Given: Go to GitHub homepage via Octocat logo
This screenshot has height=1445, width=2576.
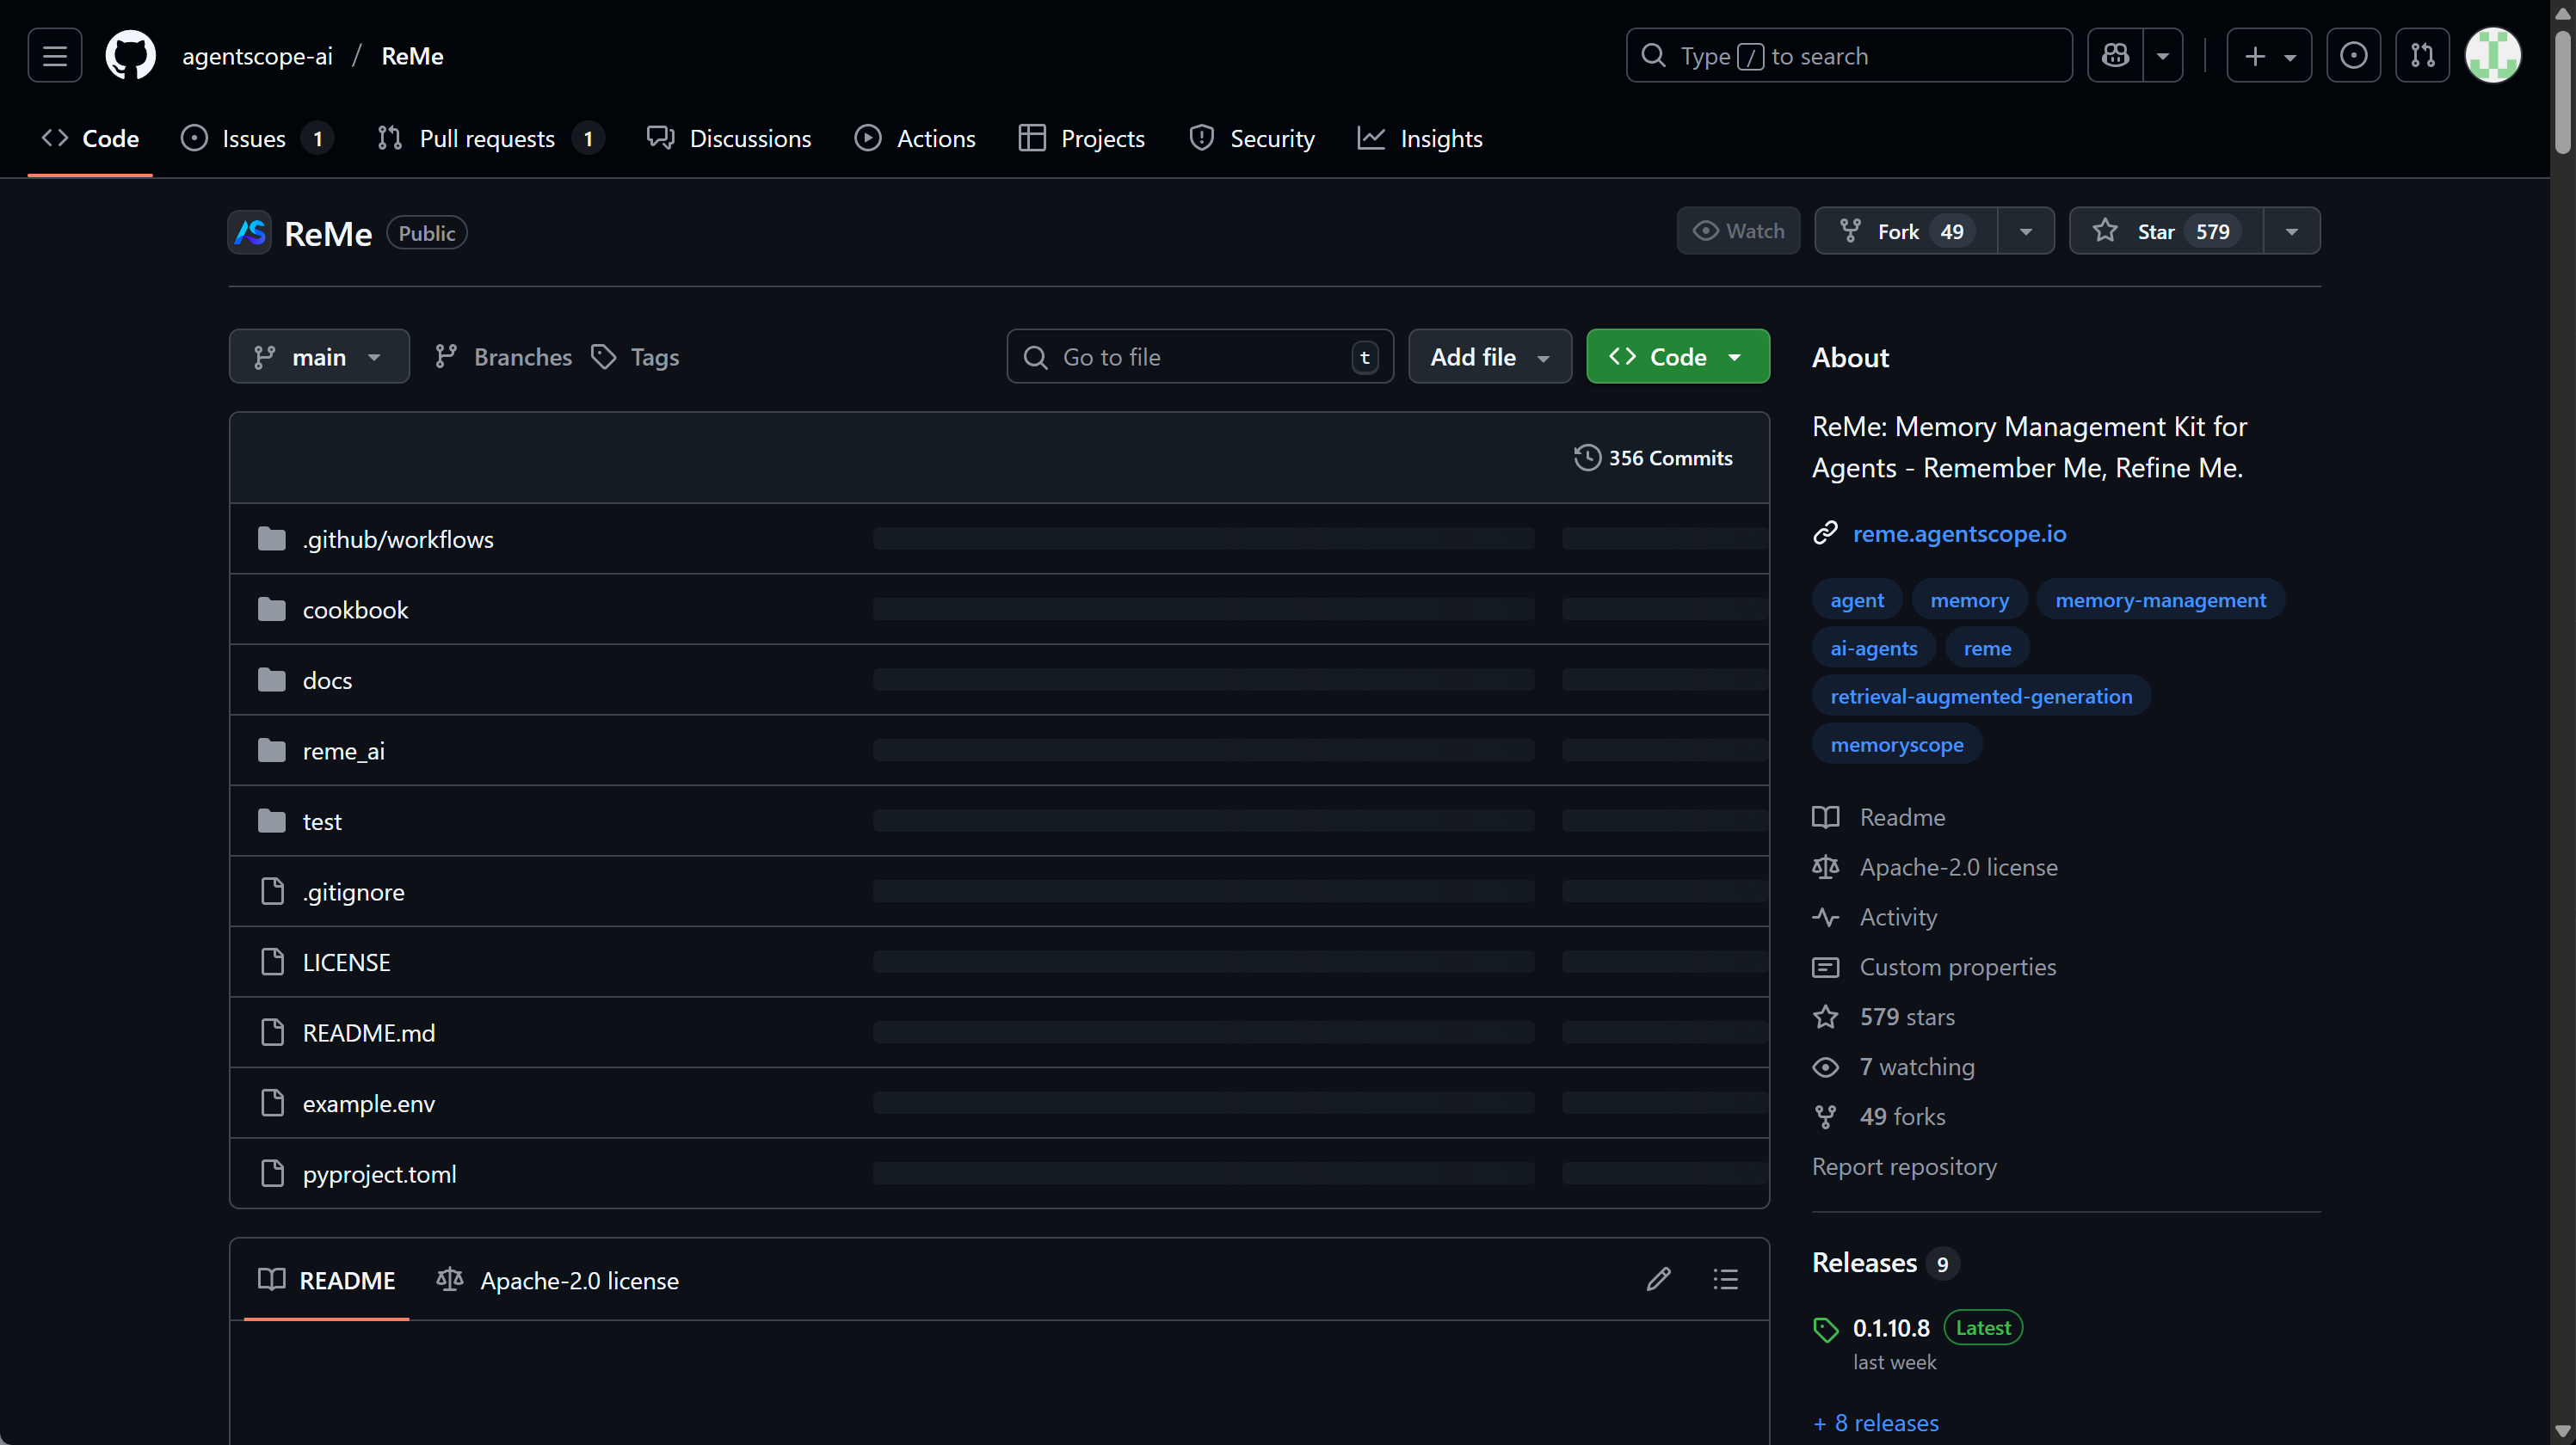Looking at the screenshot, I should coord(131,56).
